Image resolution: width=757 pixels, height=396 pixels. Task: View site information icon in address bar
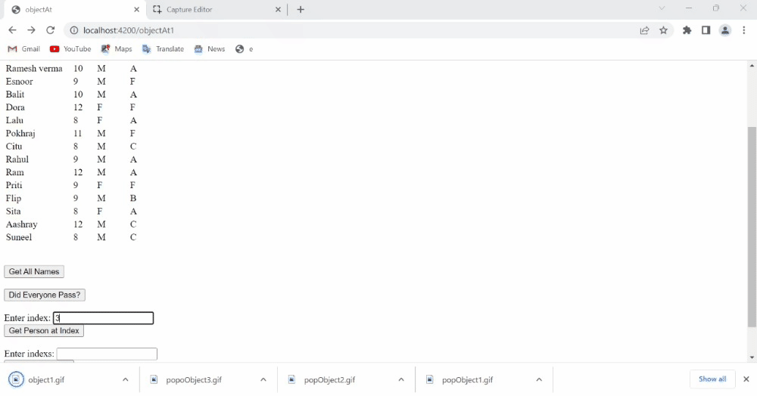pyautogui.click(x=74, y=30)
